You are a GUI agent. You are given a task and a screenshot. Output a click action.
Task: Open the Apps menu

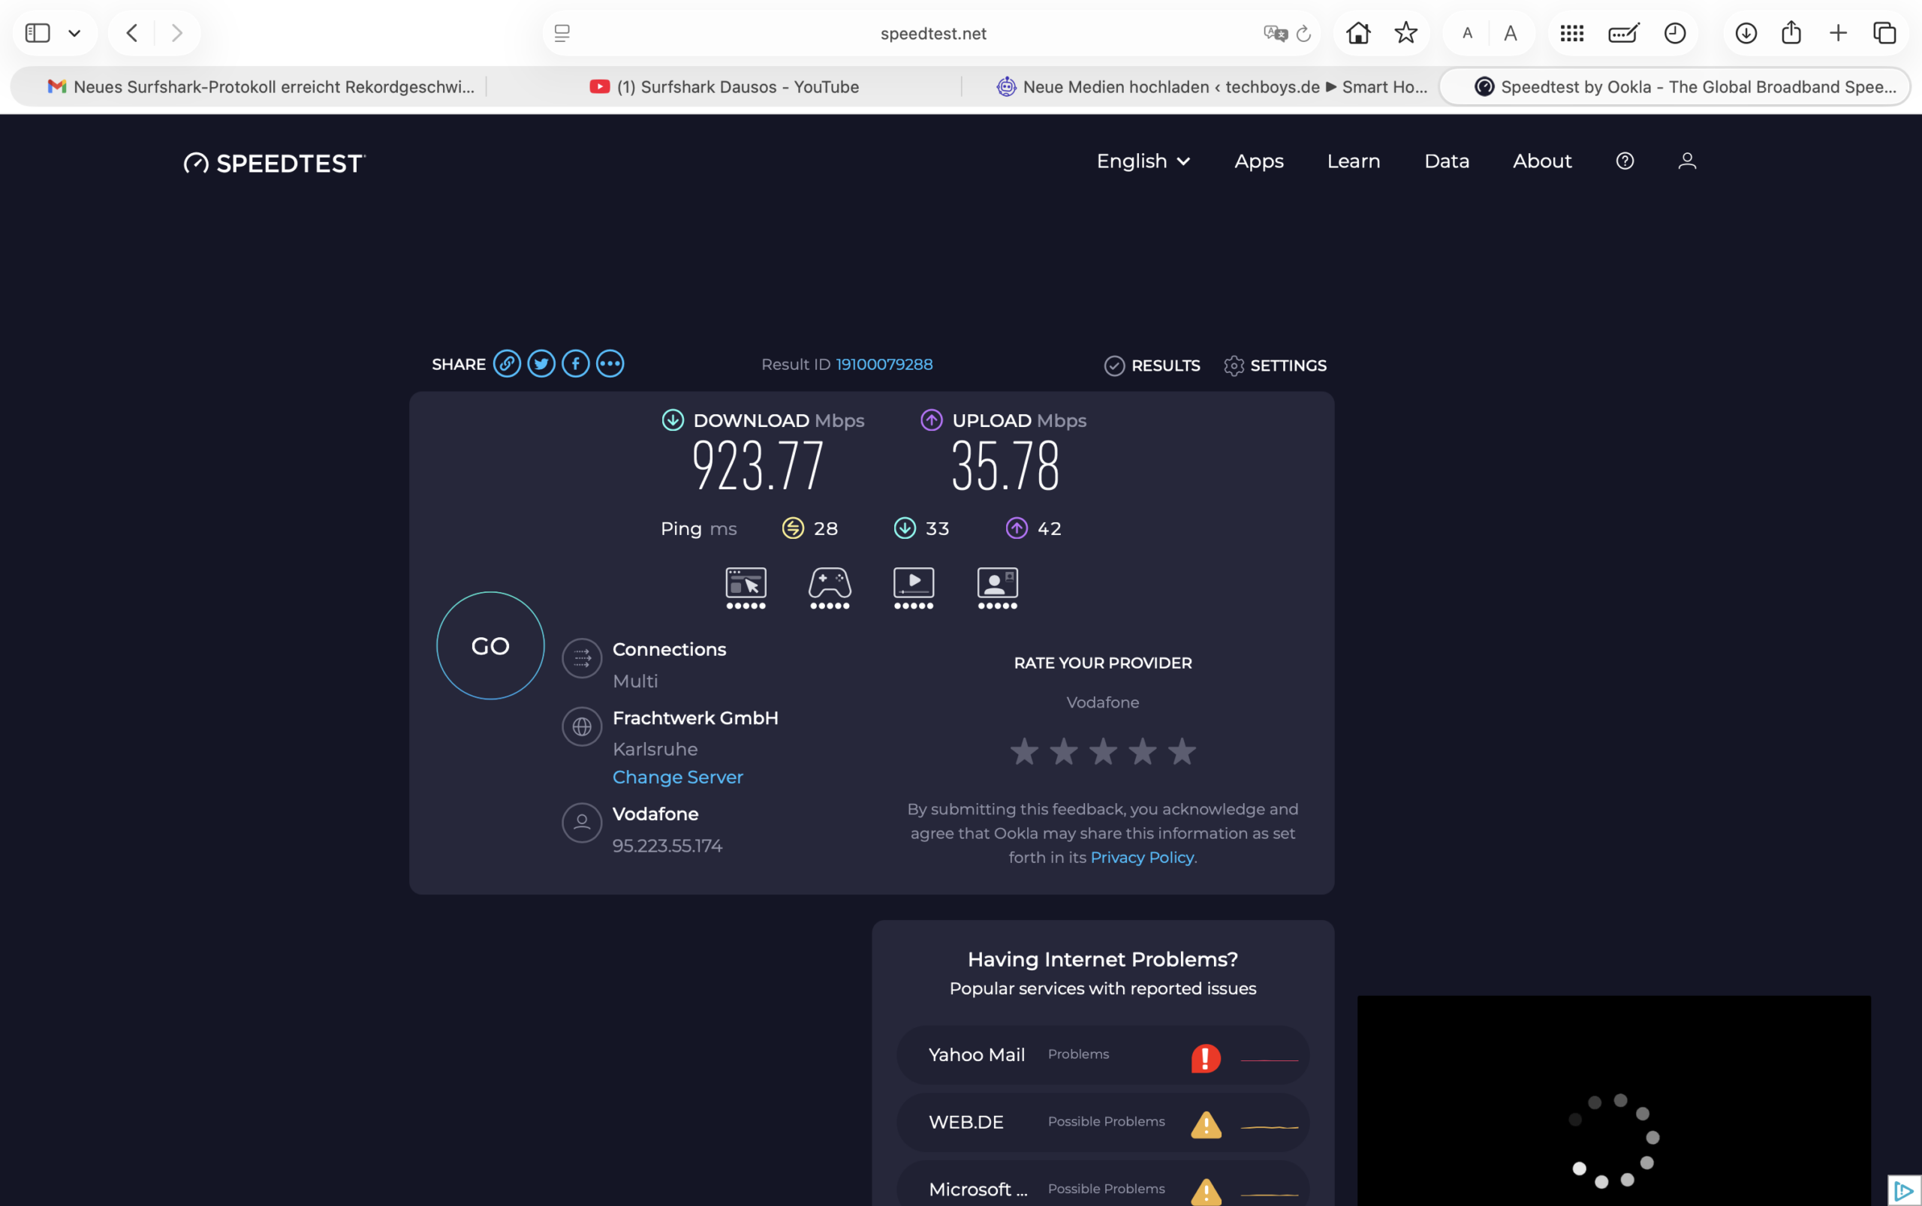pos(1259,161)
